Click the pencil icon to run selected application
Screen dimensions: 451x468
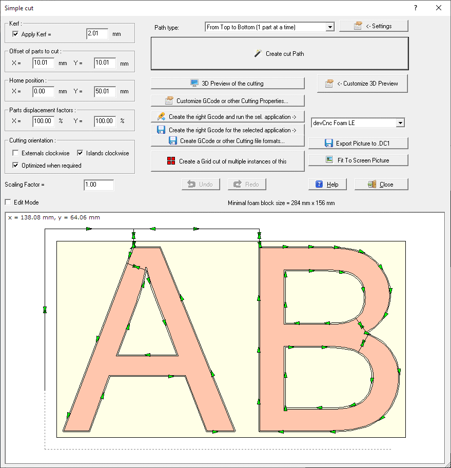coord(161,116)
